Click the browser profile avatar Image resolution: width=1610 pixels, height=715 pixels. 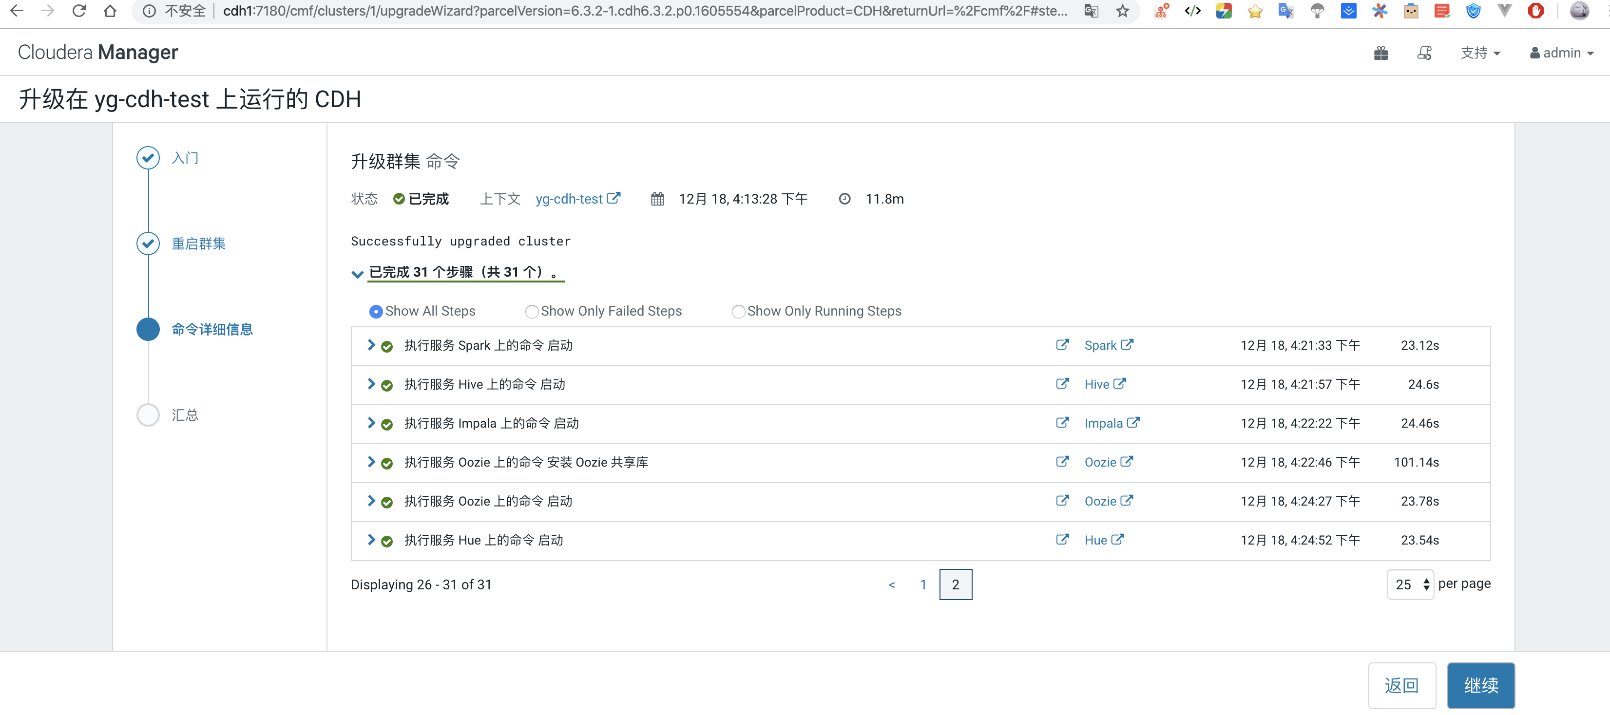[x=1579, y=11]
